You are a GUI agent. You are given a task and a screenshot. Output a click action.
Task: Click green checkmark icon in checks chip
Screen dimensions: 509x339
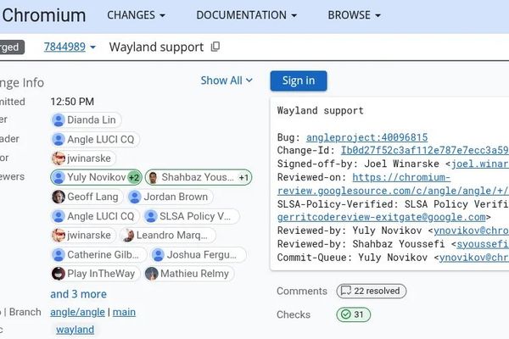pos(346,314)
